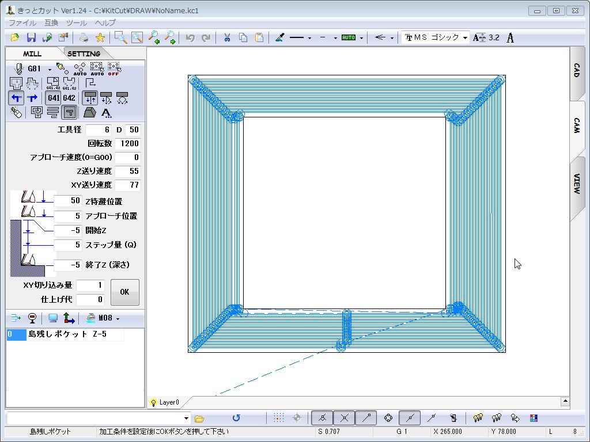The image size is (590, 442).
Task: Open the ヘルプ menu
Action: pyautogui.click(x=105, y=22)
